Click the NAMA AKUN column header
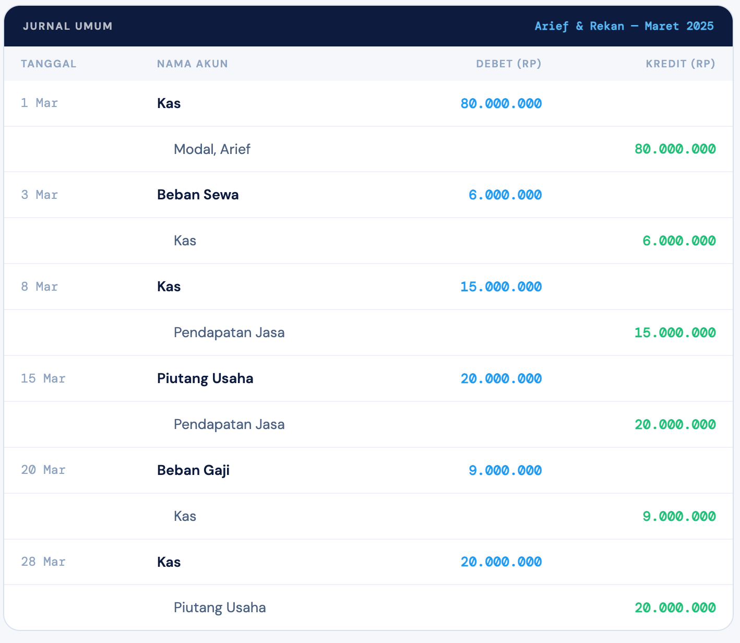The height and width of the screenshot is (643, 740). (192, 64)
